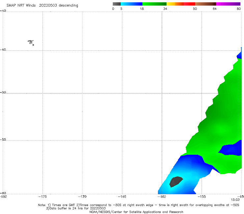
Task: Click the -165 longitude axis label
Action: [x=122, y=197]
